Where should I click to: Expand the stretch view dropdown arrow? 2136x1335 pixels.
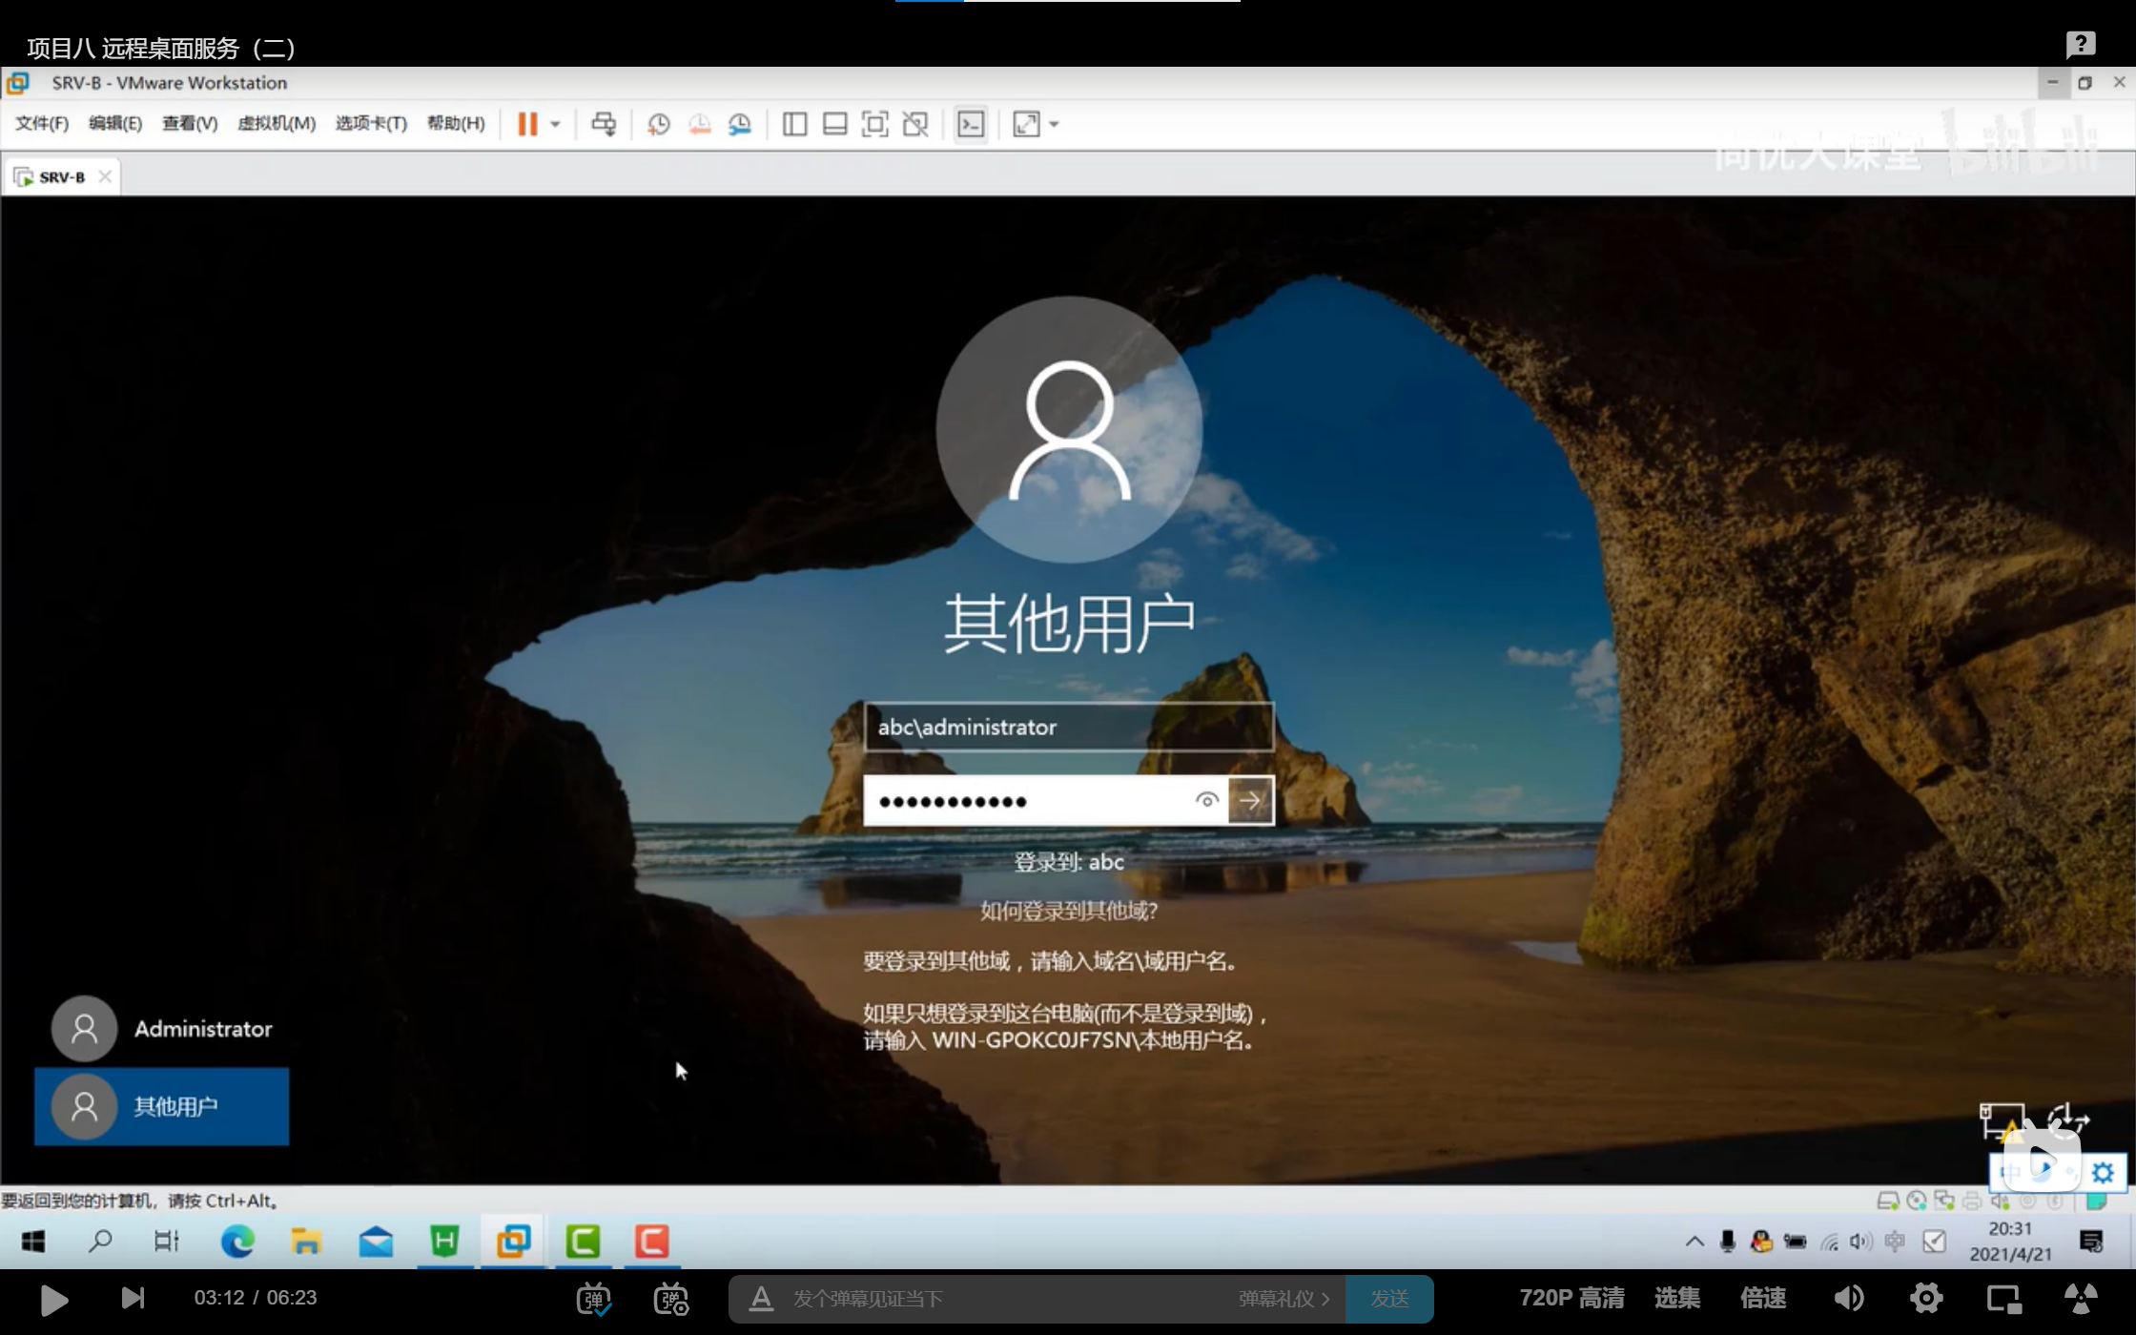click(1055, 124)
